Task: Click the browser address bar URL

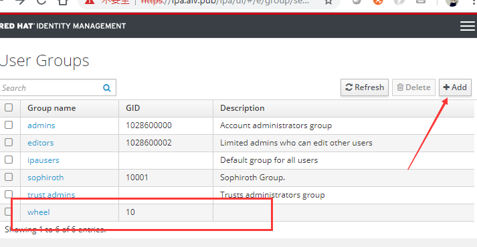Action: tap(225, 2)
